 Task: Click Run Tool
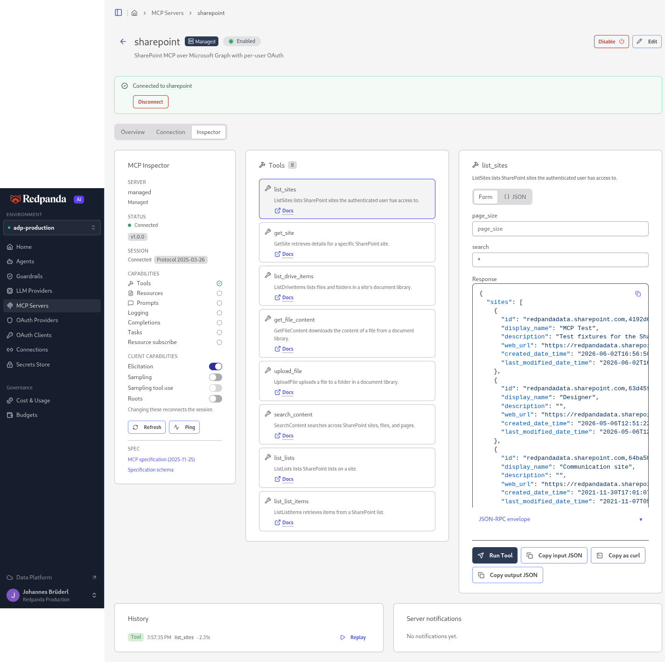coord(495,556)
